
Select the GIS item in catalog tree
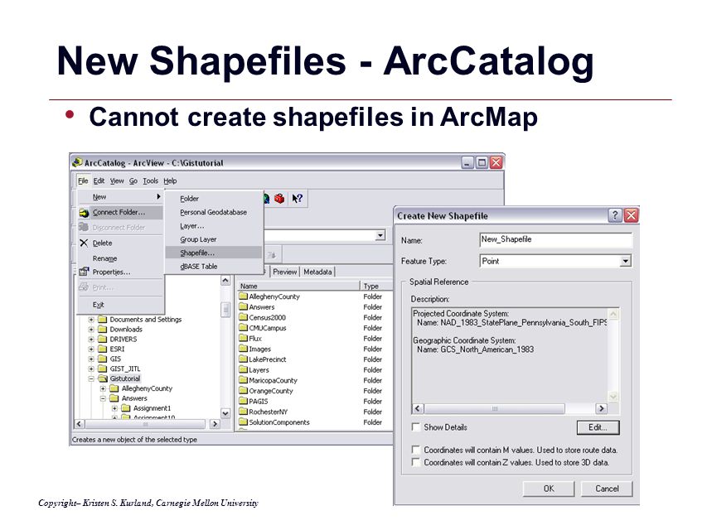[115, 359]
